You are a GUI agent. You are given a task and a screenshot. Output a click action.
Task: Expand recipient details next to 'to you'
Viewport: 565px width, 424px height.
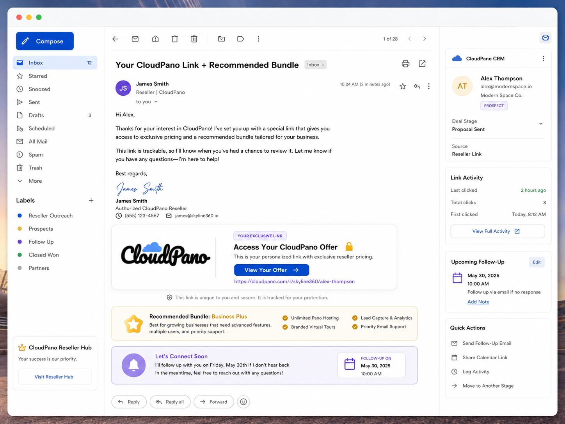tap(156, 102)
